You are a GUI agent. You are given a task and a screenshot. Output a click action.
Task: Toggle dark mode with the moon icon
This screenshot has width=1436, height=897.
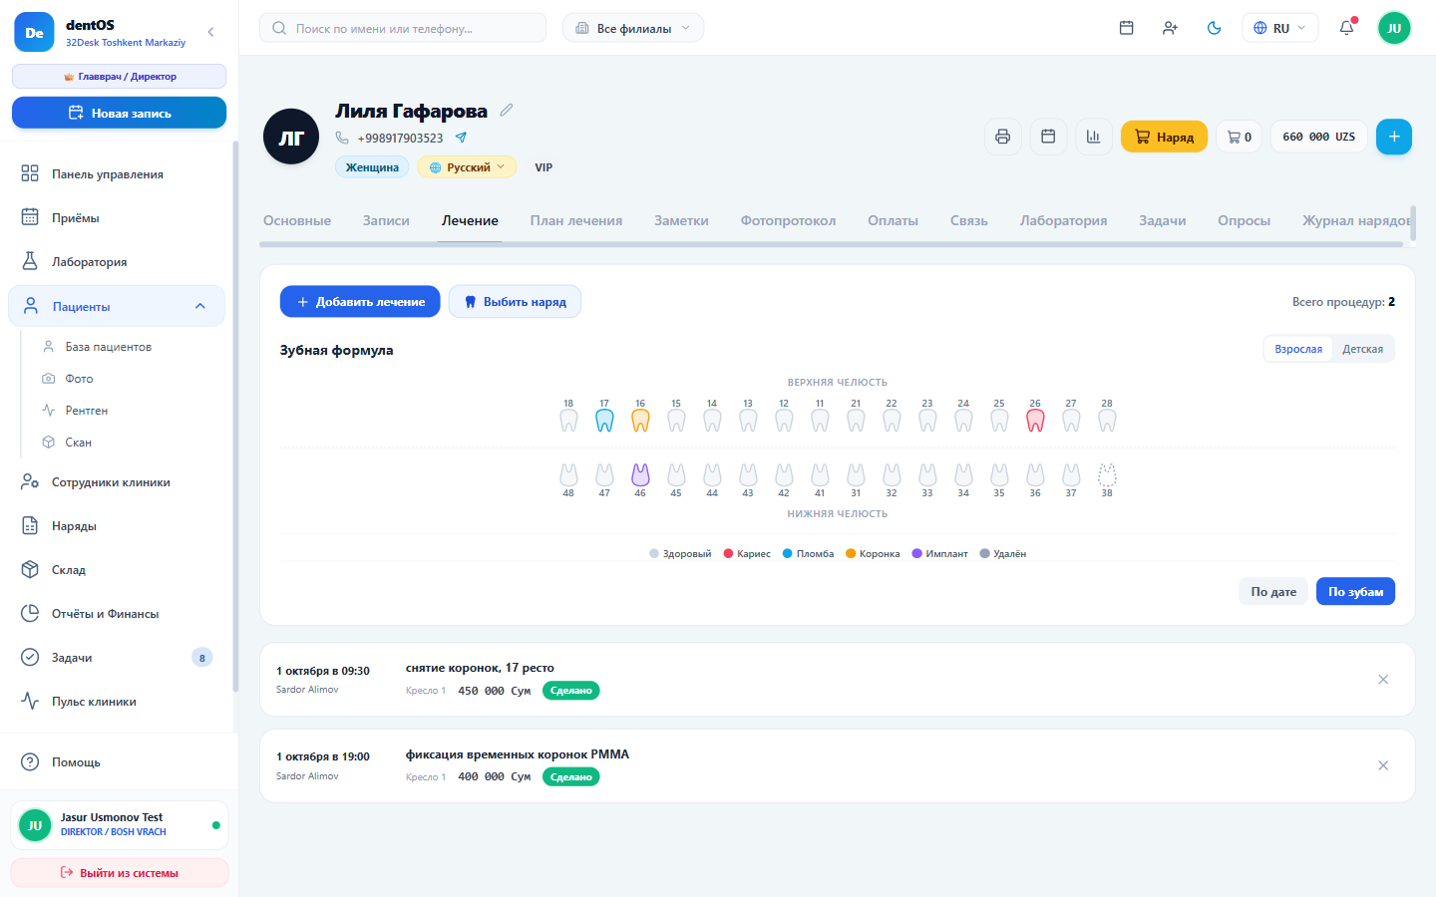(1214, 28)
